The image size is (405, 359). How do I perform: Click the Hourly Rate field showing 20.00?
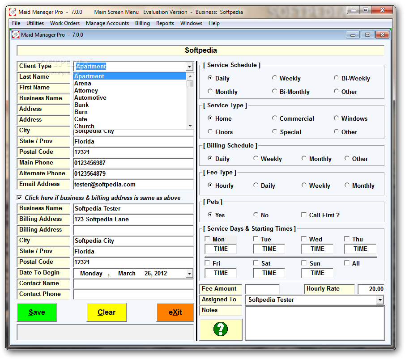coord(371,289)
